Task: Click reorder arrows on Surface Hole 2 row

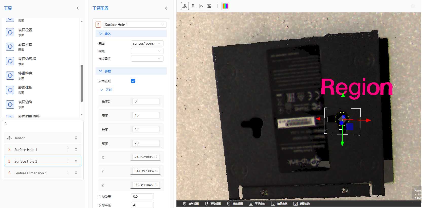Action: (x=76, y=161)
